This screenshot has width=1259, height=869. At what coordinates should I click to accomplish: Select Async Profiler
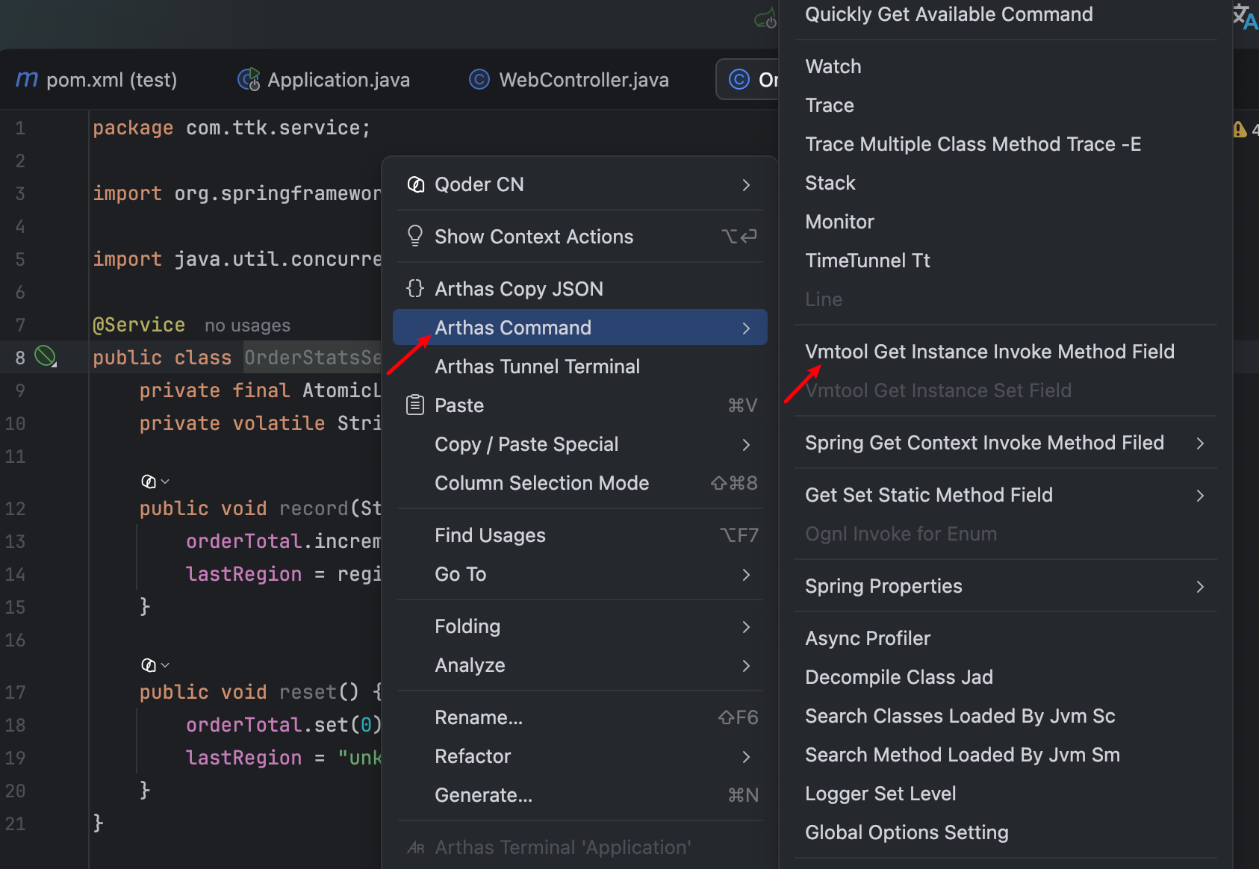(x=1005, y=638)
